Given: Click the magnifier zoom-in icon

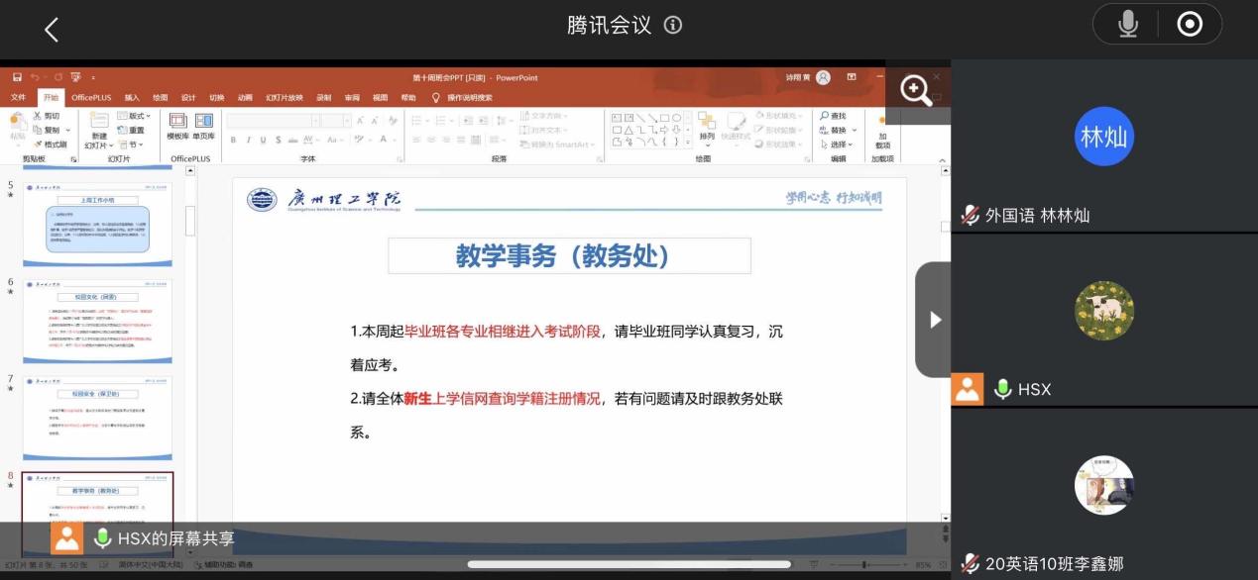Looking at the screenshot, I should pyautogui.click(x=915, y=91).
